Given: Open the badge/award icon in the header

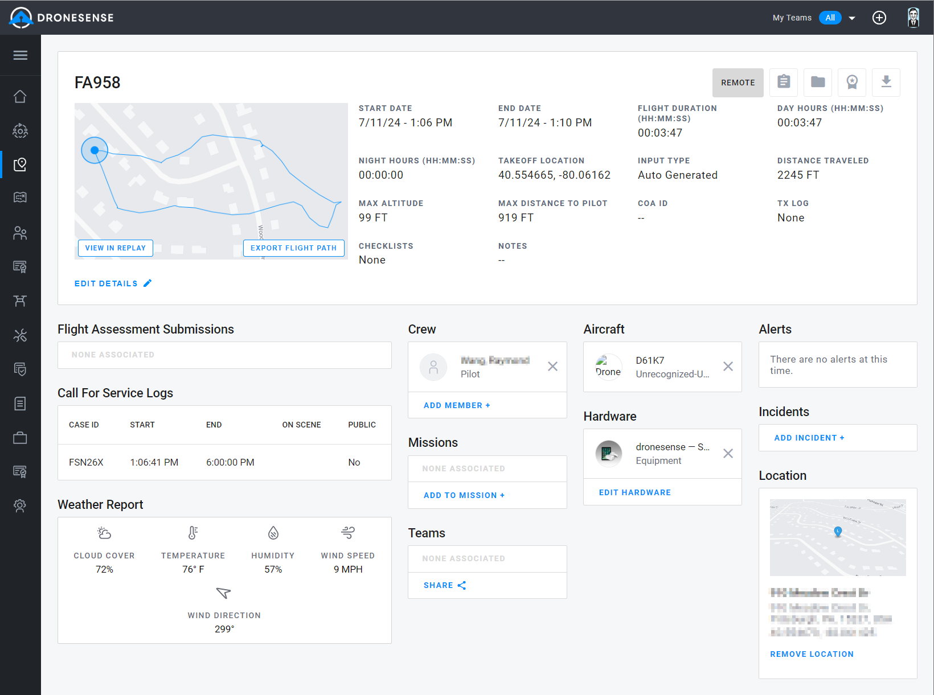Looking at the screenshot, I should pyautogui.click(x=852, y=83).
